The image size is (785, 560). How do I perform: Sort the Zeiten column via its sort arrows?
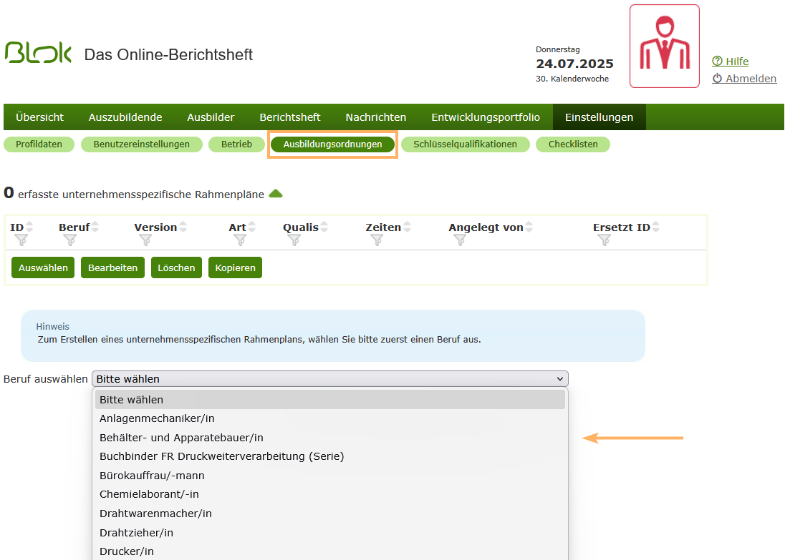(x=408, y=225)
